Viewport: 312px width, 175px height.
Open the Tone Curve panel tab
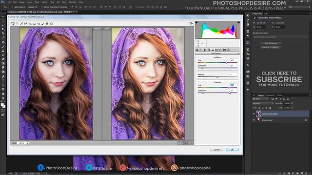coord(201,50)
